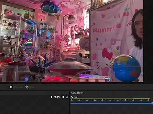The height and width of the screenshot is (114, 153).
Task: Click the Filters text label
Action: coord(32,87)
